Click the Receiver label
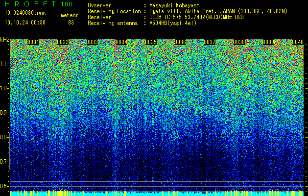308x196 pixels. [99, 17]
